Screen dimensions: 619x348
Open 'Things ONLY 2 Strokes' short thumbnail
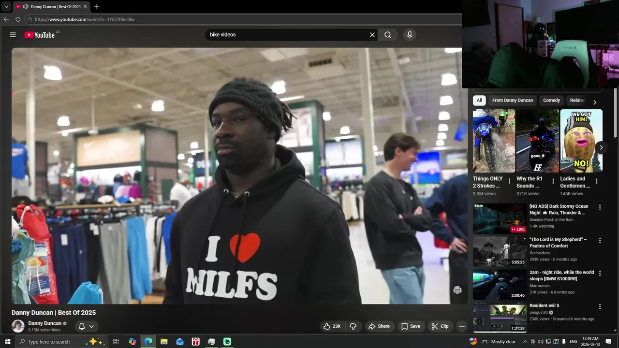494,141
